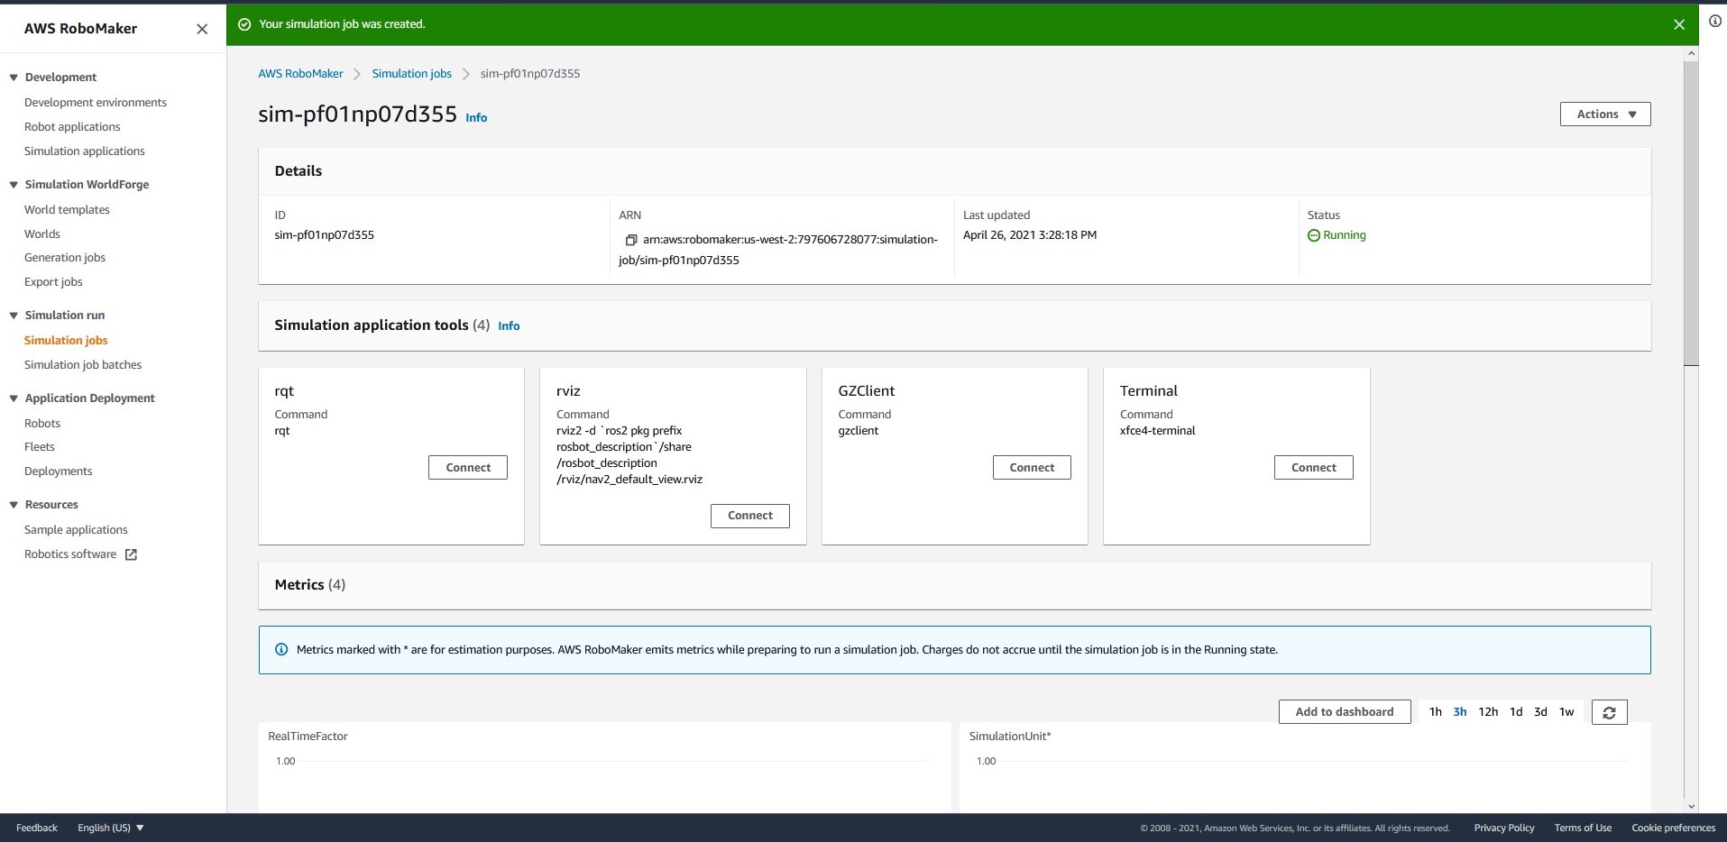This screenshot has width=1727, height=842.
Task: Open Development environments page
Action: click(x=96, y=103)
